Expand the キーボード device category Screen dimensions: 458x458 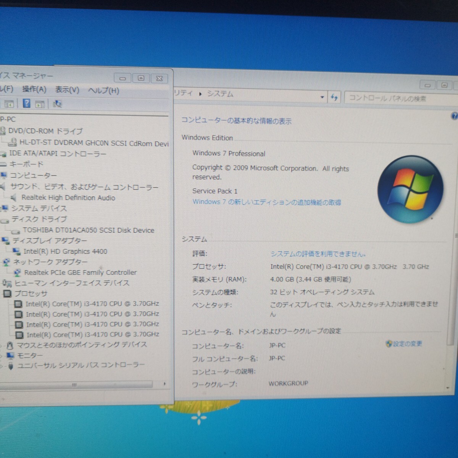pyautogui.click(x=0, y=164)
